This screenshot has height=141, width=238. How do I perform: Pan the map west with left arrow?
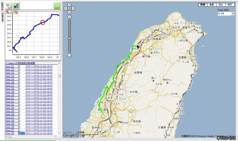tap(65, 9)
